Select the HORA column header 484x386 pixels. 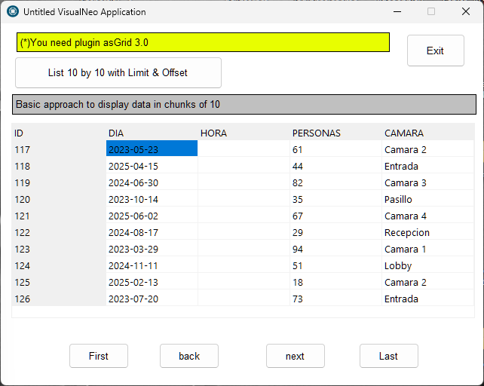point(244,133)
